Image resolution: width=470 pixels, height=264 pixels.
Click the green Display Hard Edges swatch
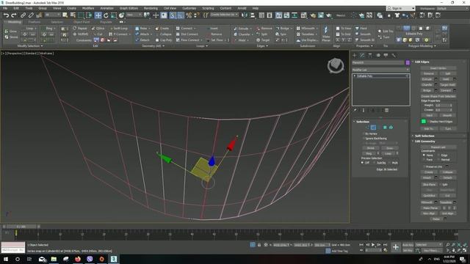[424, 121]
